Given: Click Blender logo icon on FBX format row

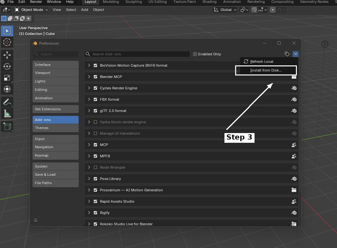Looking at the screenshot, I should 294,99.
